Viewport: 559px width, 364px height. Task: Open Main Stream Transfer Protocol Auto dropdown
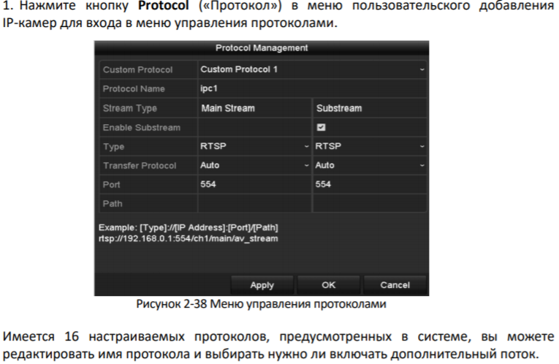point(254,165)
